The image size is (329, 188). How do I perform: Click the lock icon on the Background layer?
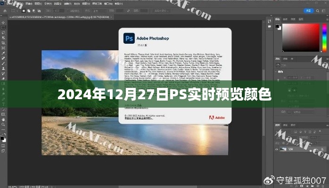point(322,149)
